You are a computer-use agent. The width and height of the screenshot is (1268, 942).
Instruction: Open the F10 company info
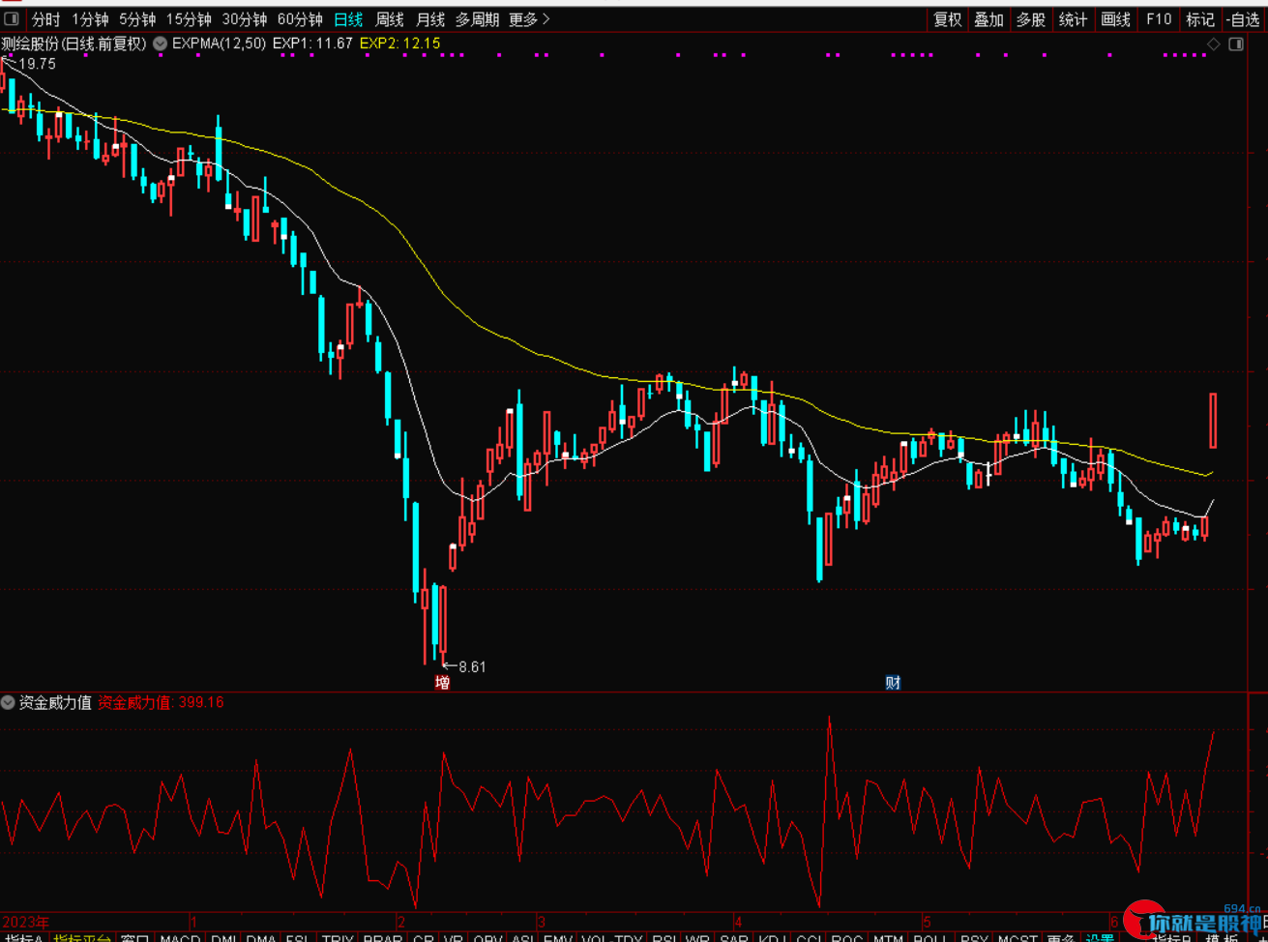coord(1159,19)
